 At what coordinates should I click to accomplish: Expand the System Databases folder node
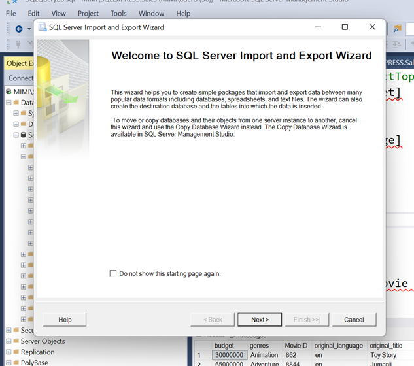pos(16,113)
